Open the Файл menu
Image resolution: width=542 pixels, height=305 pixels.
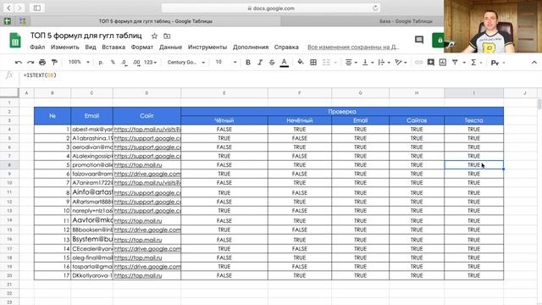coord(37,47)
